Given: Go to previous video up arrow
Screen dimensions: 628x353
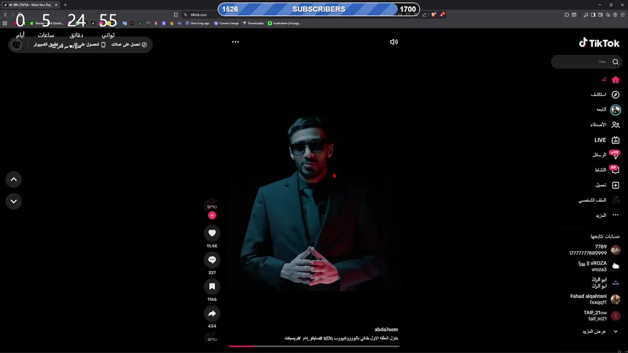Looking at the screenshot, I should (14, 179).
